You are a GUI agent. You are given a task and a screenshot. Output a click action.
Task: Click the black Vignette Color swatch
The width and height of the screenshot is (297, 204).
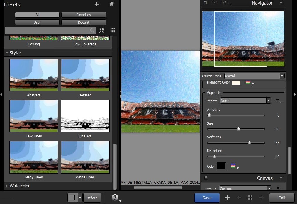tap(221, 166)
